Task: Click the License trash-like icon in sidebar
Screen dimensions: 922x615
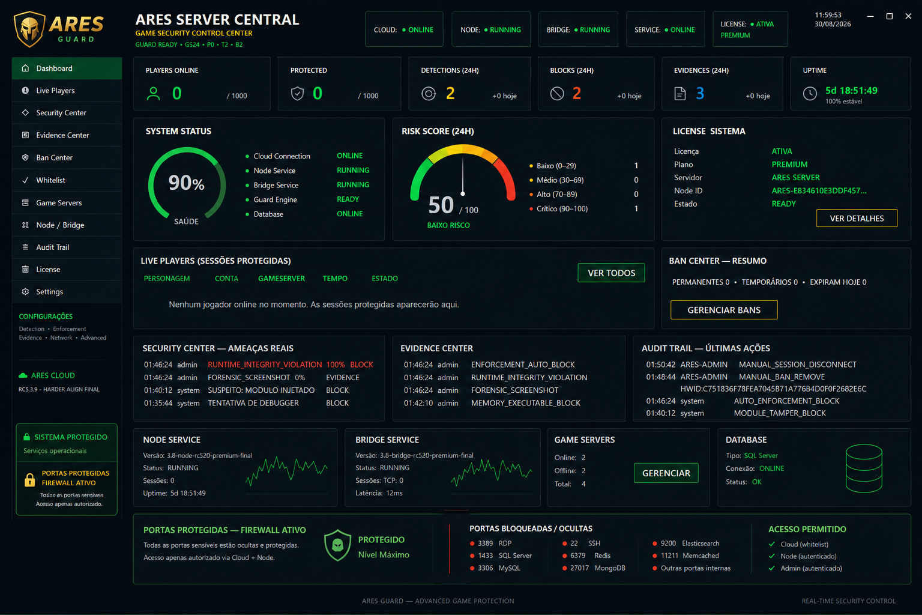Action: 25,270
